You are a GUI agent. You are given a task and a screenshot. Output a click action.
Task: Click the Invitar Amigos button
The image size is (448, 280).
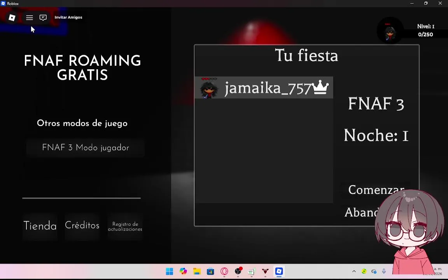(68, 17)
